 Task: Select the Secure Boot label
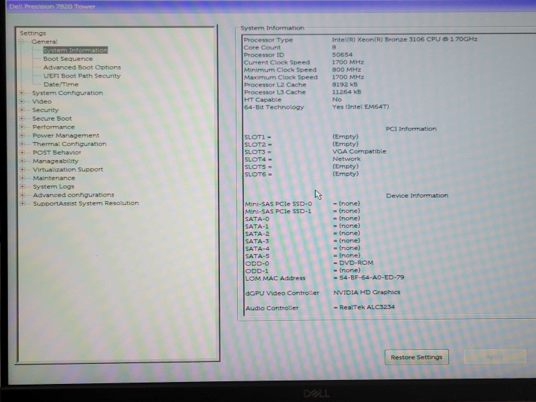click(x=52, y=119)
